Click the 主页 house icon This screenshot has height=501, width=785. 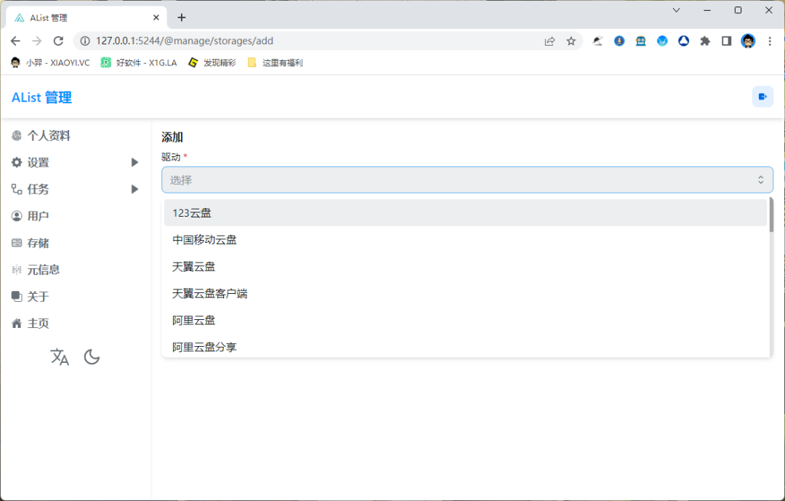click(17, 323)
